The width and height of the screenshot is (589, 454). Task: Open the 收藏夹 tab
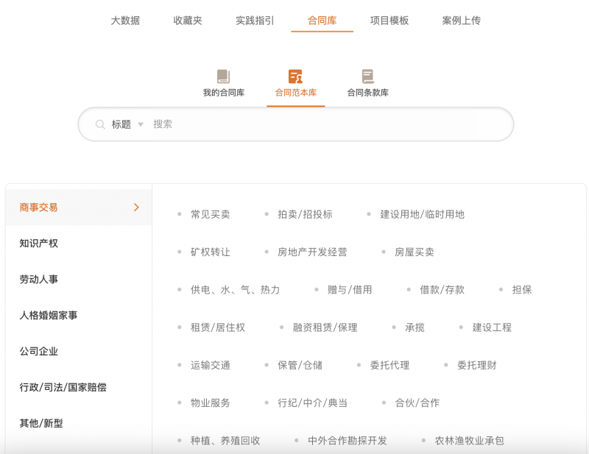tap(188, 21)
